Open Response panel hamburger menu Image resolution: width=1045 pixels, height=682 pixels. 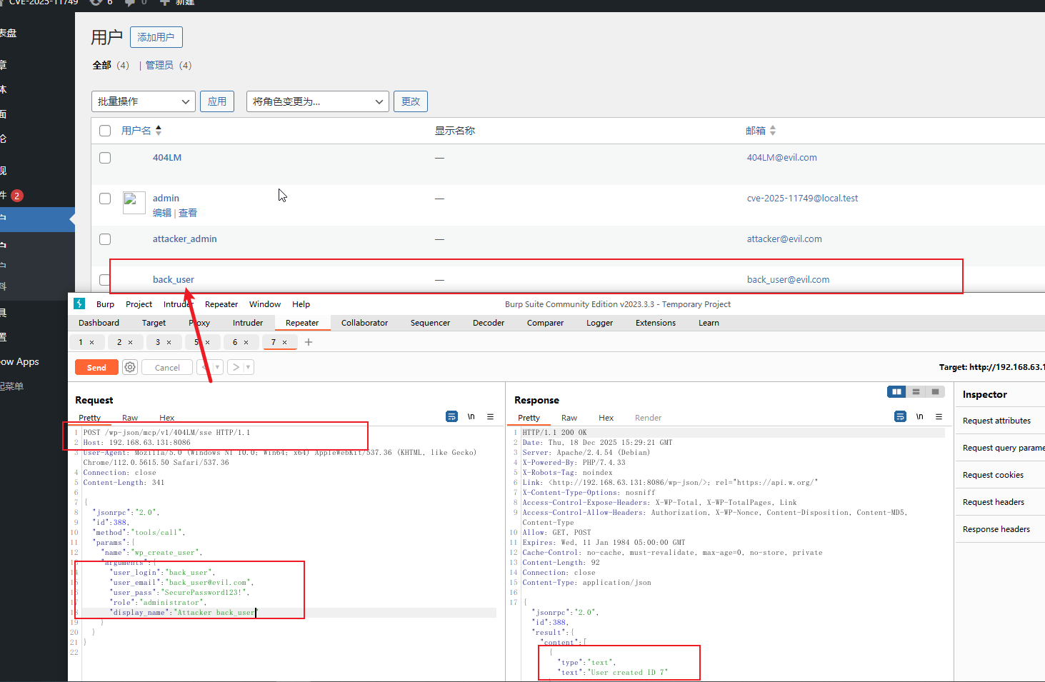pos(939,416)
